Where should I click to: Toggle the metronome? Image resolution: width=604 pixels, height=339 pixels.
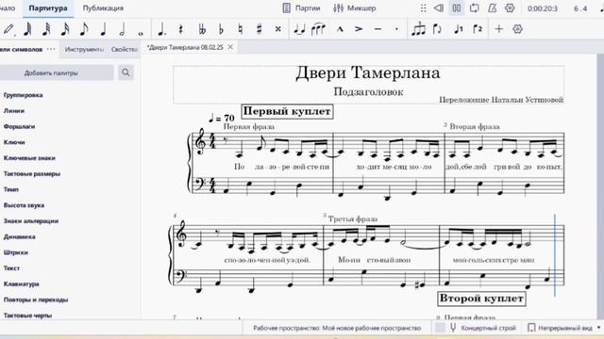(493, 8)
